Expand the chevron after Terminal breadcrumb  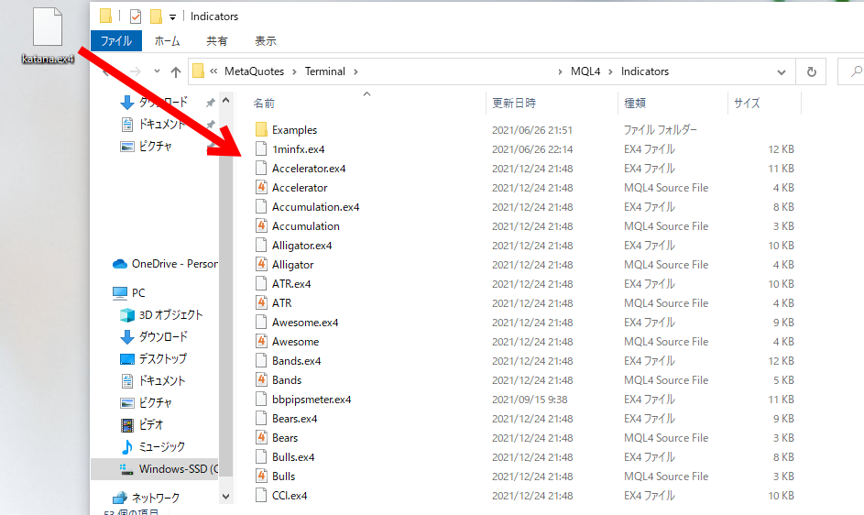355,71
